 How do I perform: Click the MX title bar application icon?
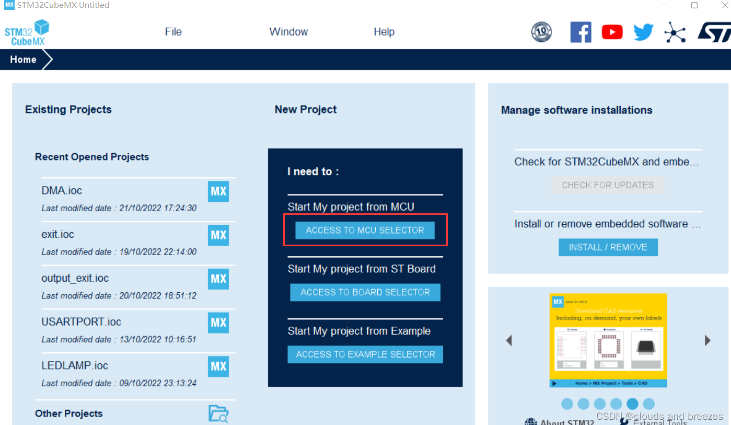pyautogui.click(x=9, y=5)
